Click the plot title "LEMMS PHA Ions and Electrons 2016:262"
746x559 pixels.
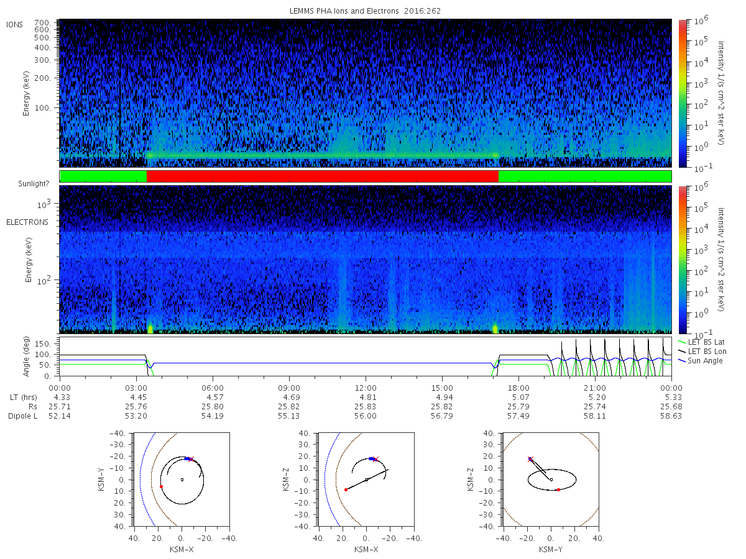[366, 11]
